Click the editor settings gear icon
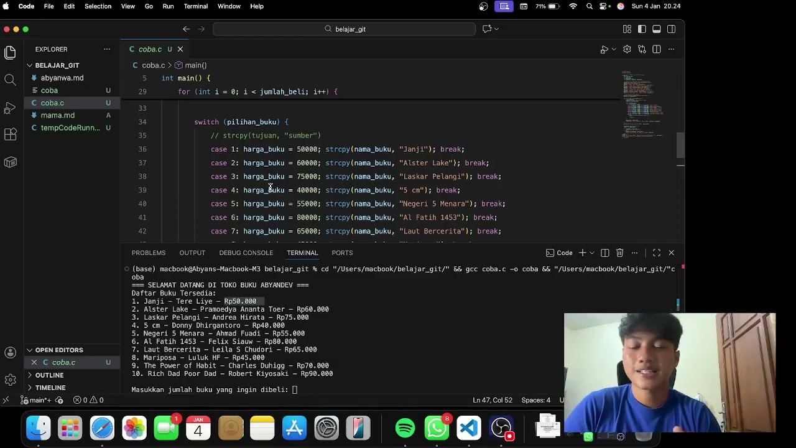 click(x=627, y=49)
